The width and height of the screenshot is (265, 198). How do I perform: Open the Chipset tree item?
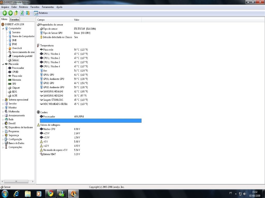pos(16,88)
